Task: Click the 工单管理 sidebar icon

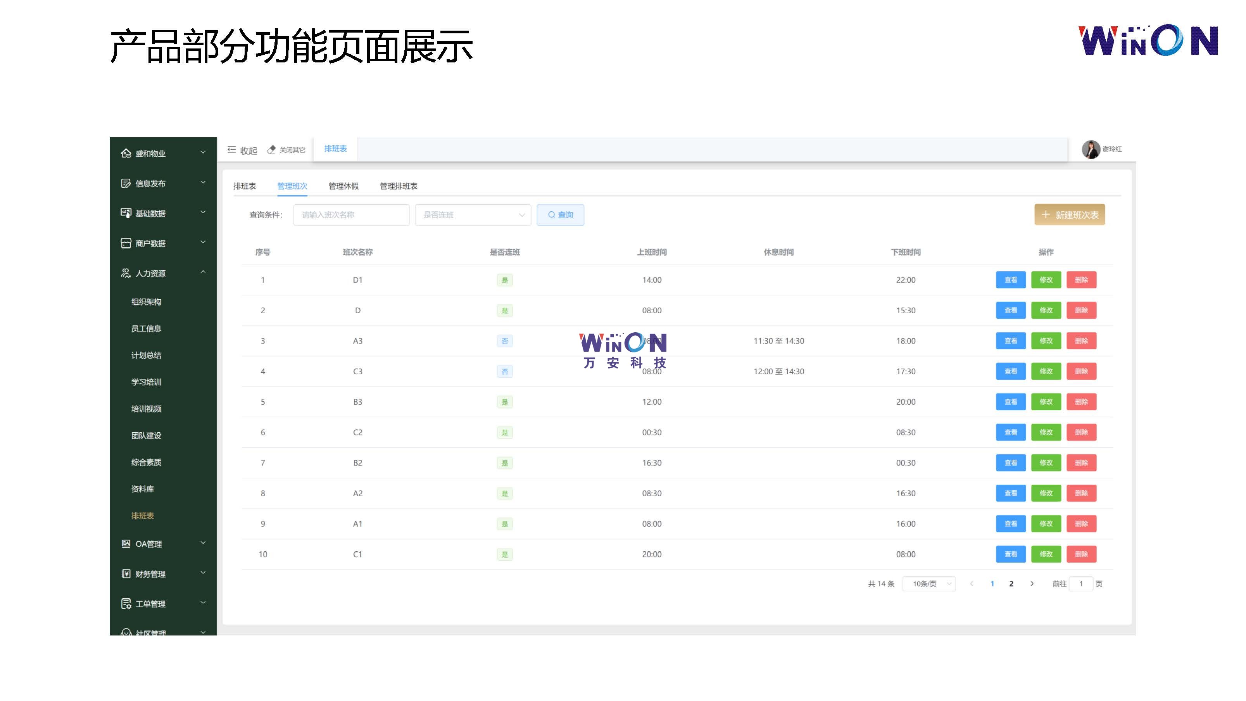Action: click(x=126, y=604)
